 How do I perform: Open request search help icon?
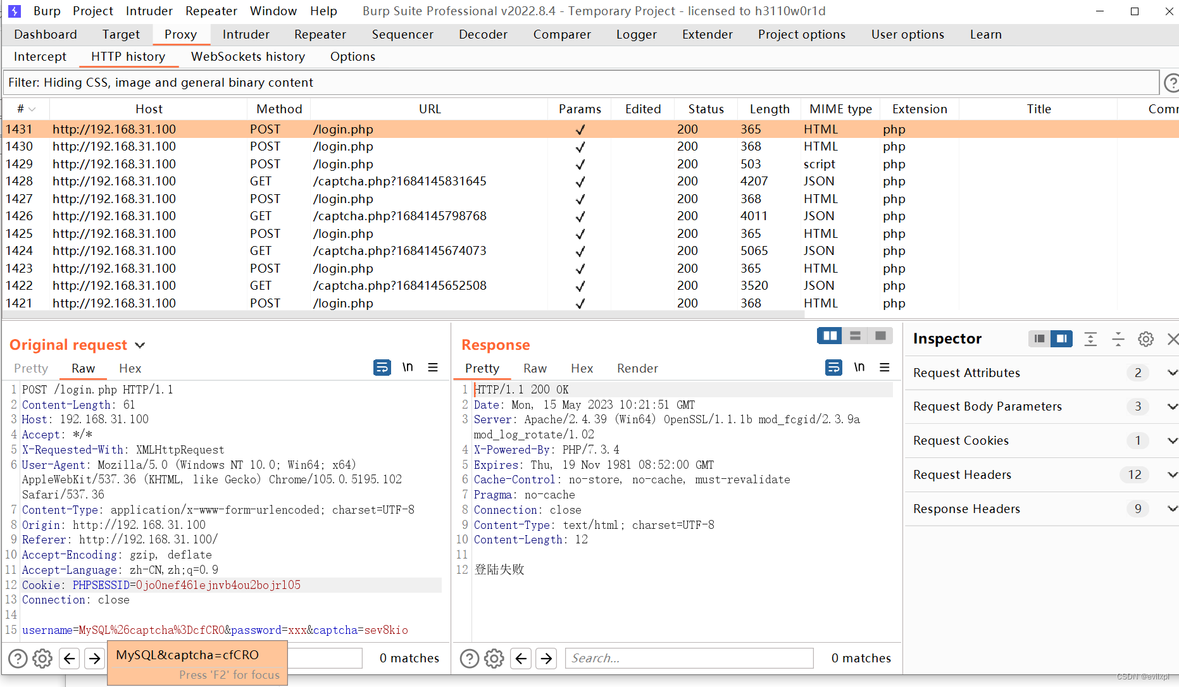click(x=18, y=659)
